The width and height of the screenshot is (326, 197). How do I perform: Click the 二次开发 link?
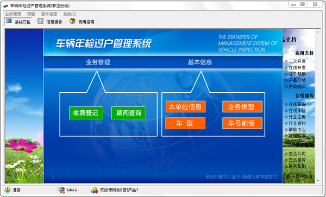tap(297, 61)
